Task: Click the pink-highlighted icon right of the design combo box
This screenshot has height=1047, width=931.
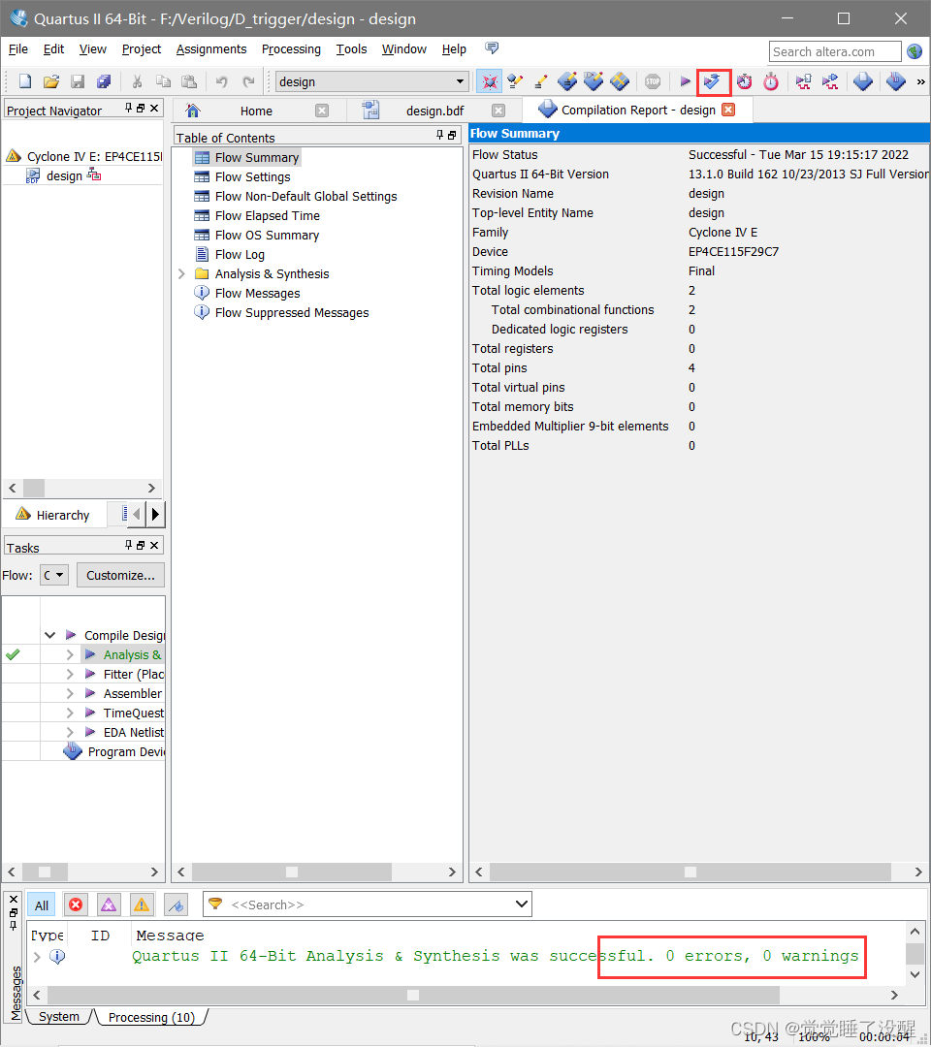Action: click(490, 81)
